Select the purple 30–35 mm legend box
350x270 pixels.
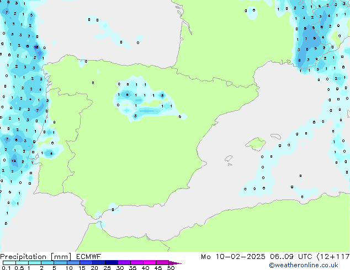point(124,263)
